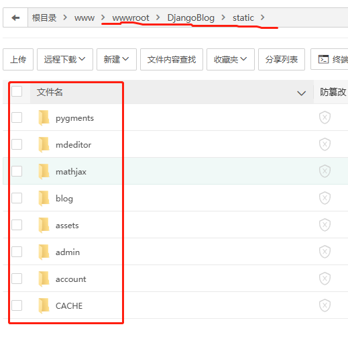Image resolution: width=348 pixels, height=339 pixels.
Task: Click tamper-proof shield icon for mathjax
Action: point(325,171)
